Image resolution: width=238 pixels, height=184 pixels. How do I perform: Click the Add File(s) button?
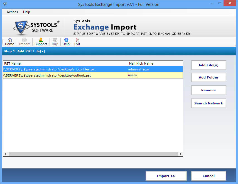click(x=208, y=65)
